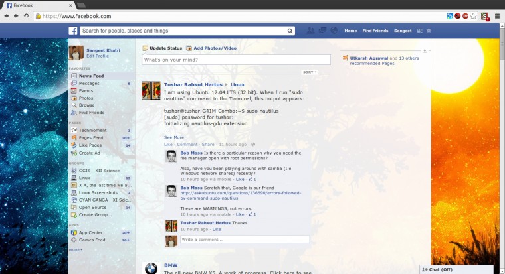Screen dimensions: 505x274
Task: Open Find Friends in top bar
Action: click(375, 31)
